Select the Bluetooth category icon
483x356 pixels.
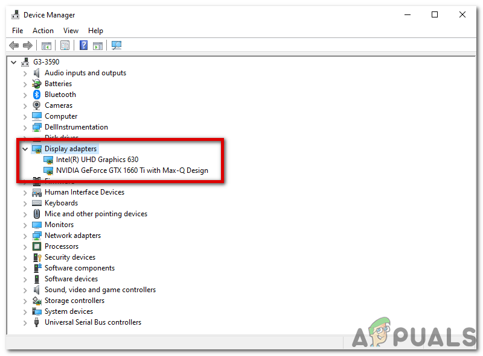[36, 94]
